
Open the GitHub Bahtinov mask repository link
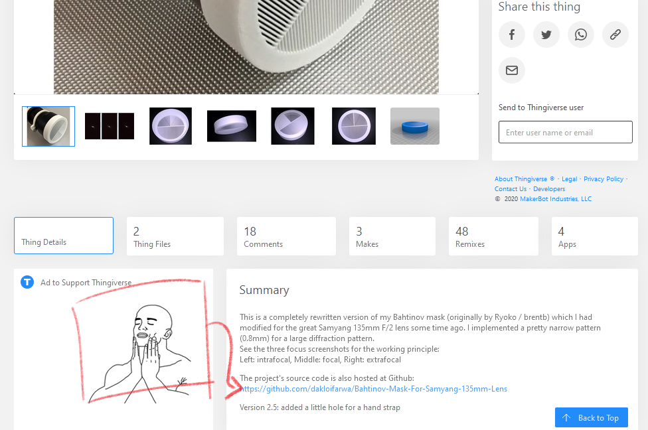(374, 389)
